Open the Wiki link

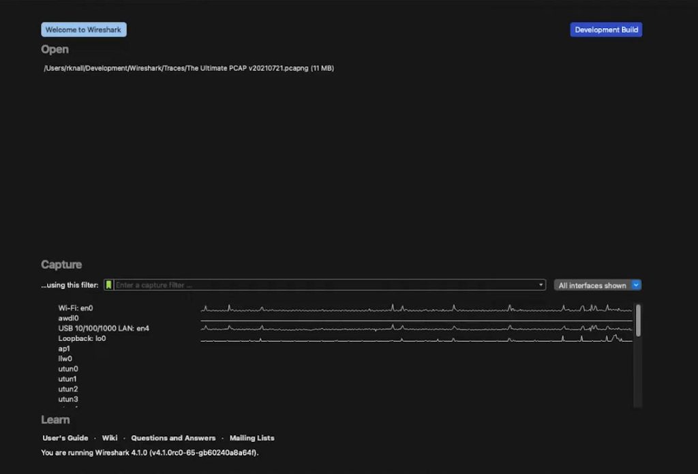(110, 438)
